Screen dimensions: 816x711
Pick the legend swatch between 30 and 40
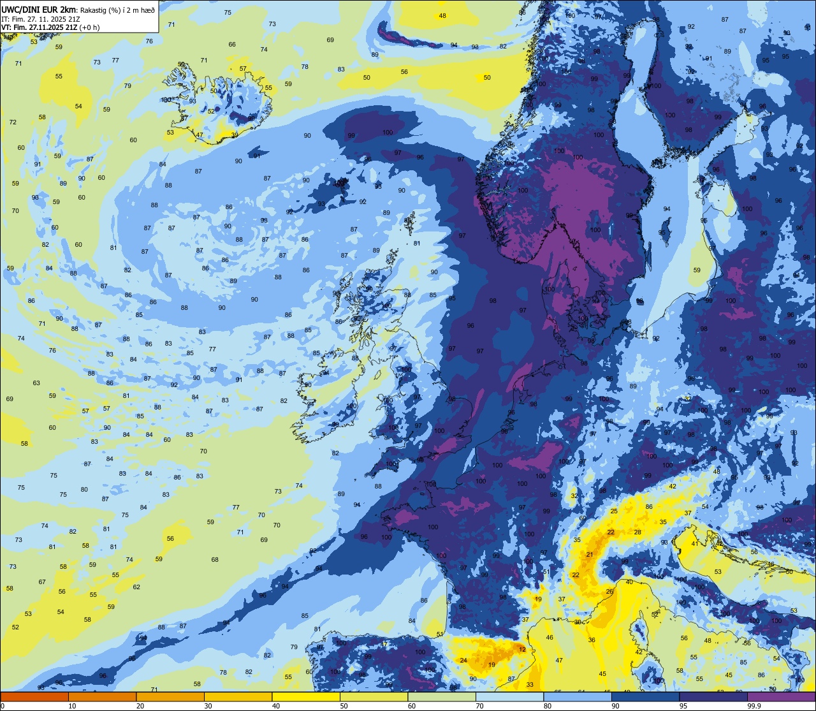(238, 696)
